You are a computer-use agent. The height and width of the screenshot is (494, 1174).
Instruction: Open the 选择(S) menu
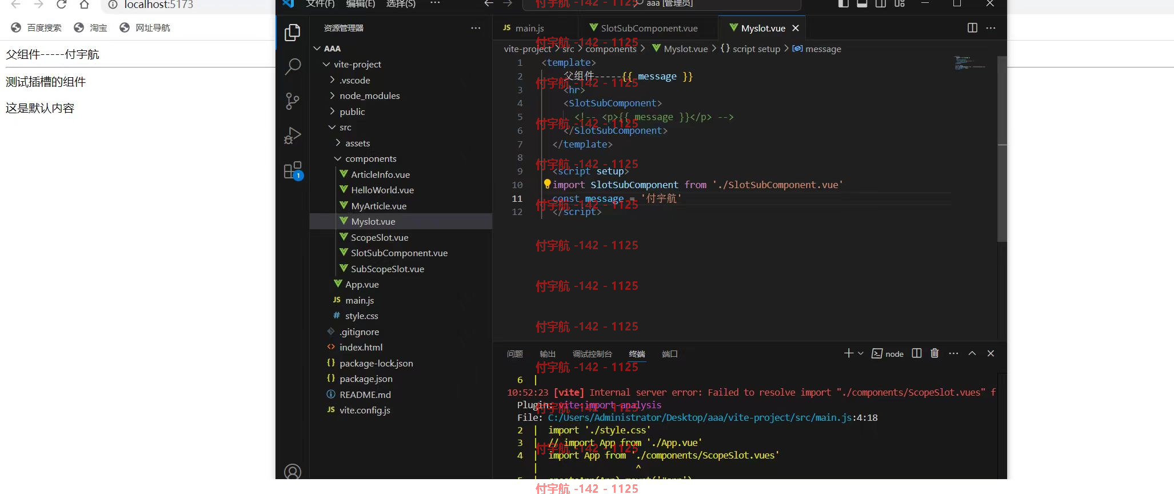click(401, 4)
